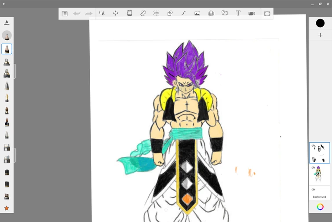Select the Text tool

pyautogui.click(x=238, y=13)
